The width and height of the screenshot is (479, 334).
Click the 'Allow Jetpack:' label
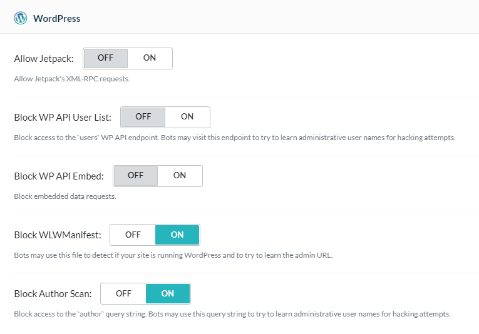point(44,59)
